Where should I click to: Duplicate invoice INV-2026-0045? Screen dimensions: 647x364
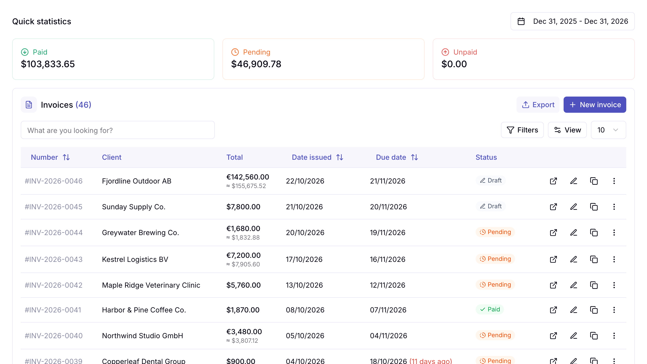point(594,207)
